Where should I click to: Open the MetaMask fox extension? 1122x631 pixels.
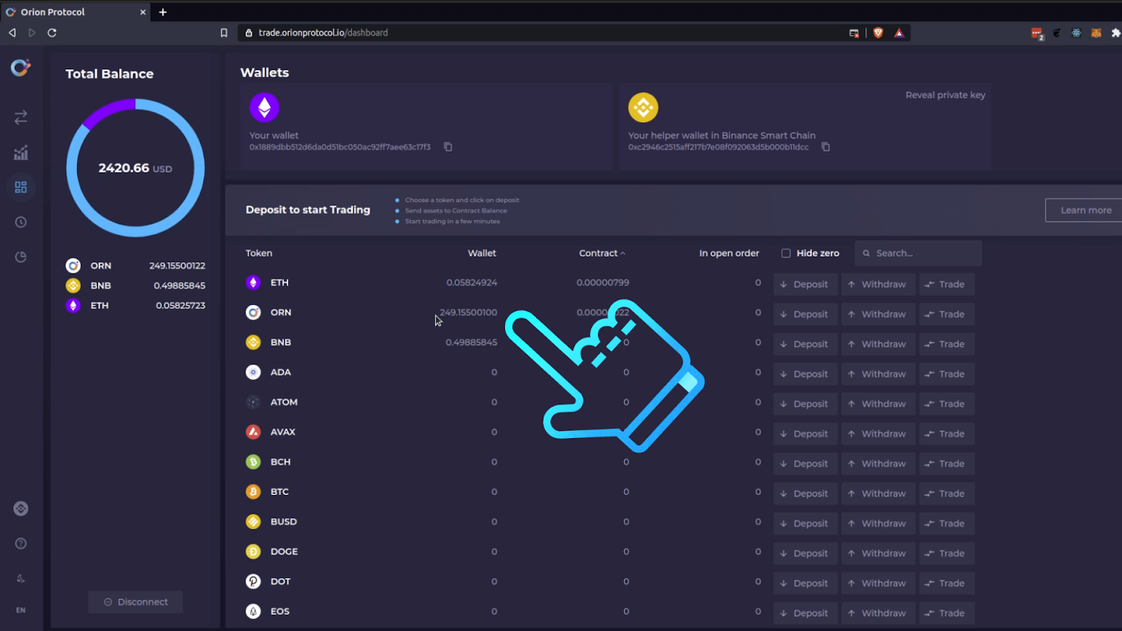click(1096, 33)
